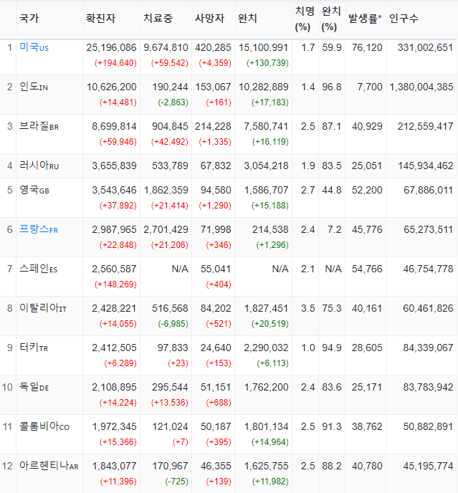Click Italy fatality rate 3.5
Image resolution: width=458 pixels, height=493 pixels.
tap(307, 308)
